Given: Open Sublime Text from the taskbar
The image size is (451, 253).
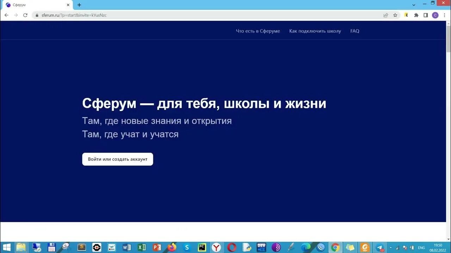Looking at the screenshot, I should tap(81, 248).
